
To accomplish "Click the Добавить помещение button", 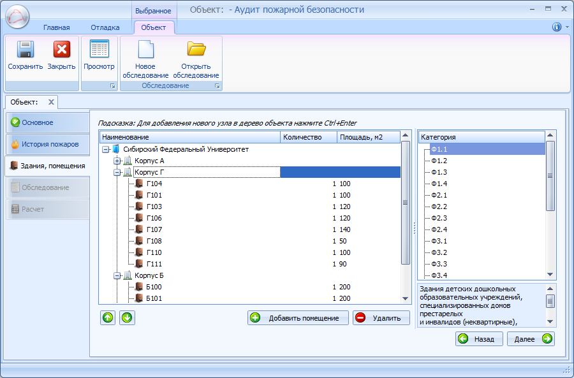I will click(298, 318).
